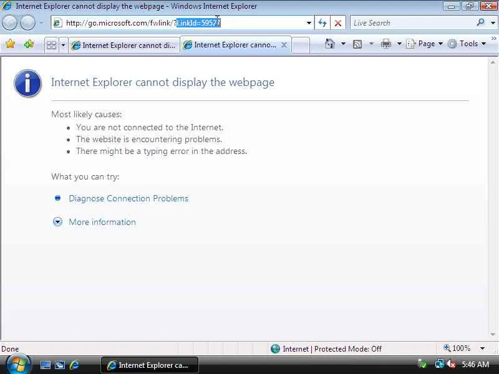
Task: Open the Windows Start orb
Action: coord(18,365)
